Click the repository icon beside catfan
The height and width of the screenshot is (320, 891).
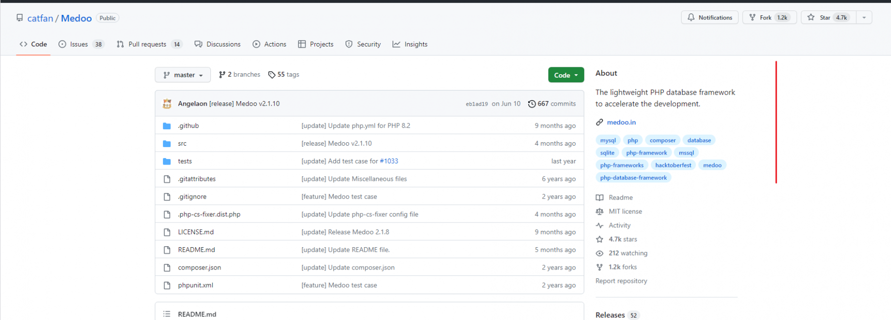20,18
